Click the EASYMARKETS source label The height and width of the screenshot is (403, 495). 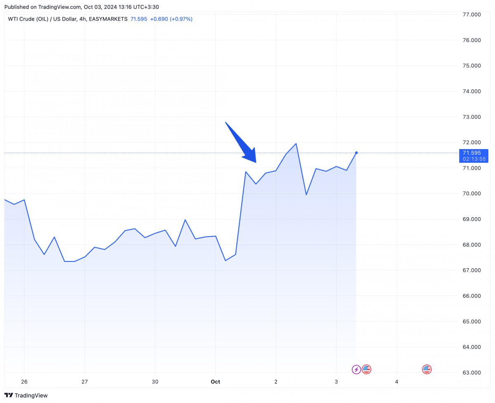(x=108, y=19)
